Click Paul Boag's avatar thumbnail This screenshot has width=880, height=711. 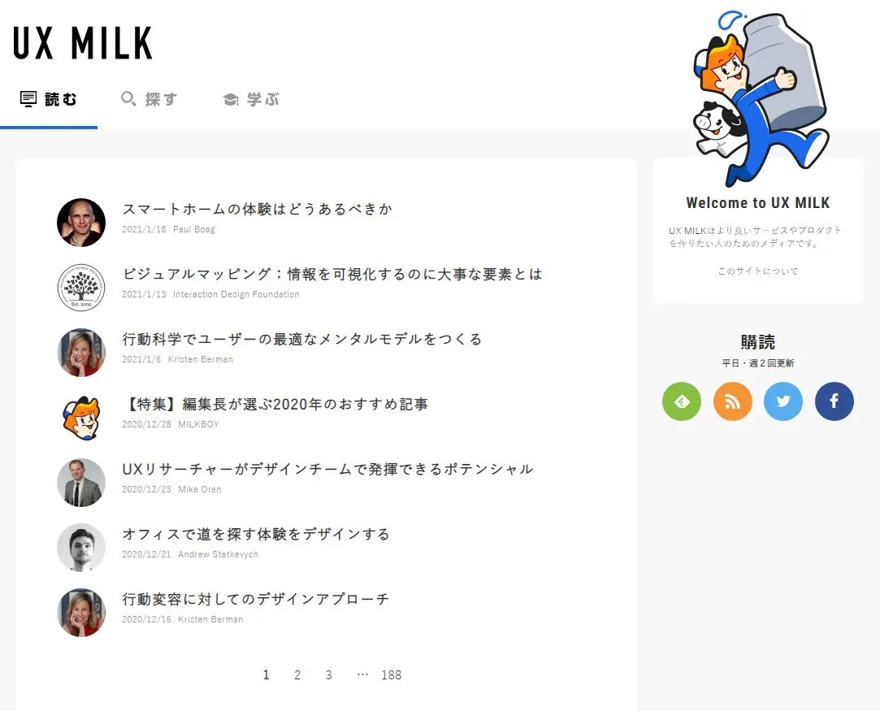[81, 223]
